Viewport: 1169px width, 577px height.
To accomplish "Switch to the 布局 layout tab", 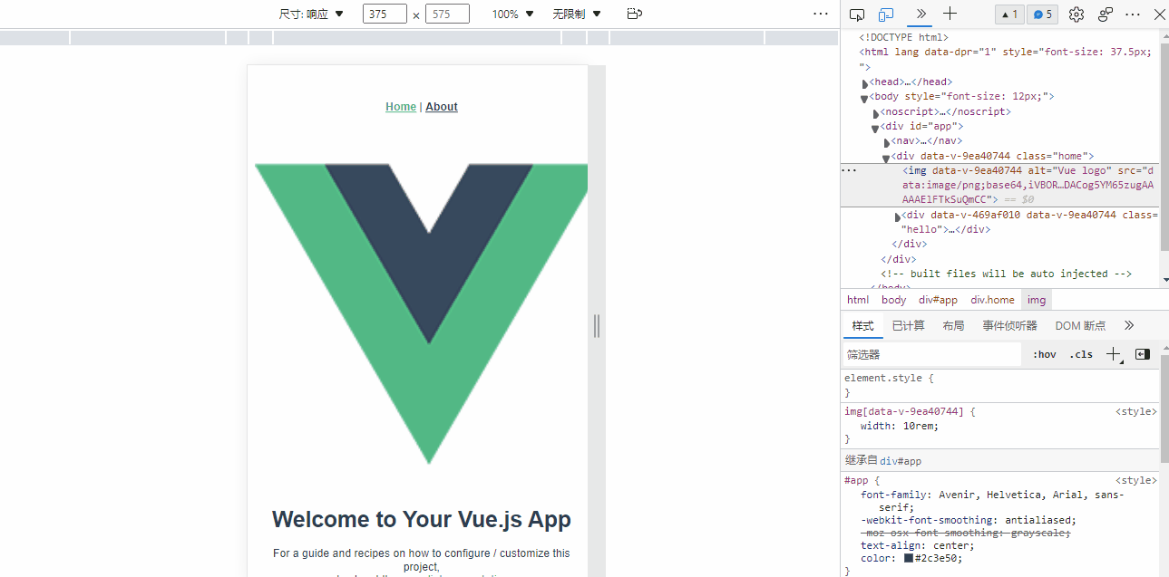I will click(953, 325).
